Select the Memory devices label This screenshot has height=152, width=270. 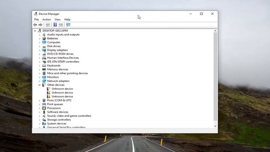pos(57,69)
